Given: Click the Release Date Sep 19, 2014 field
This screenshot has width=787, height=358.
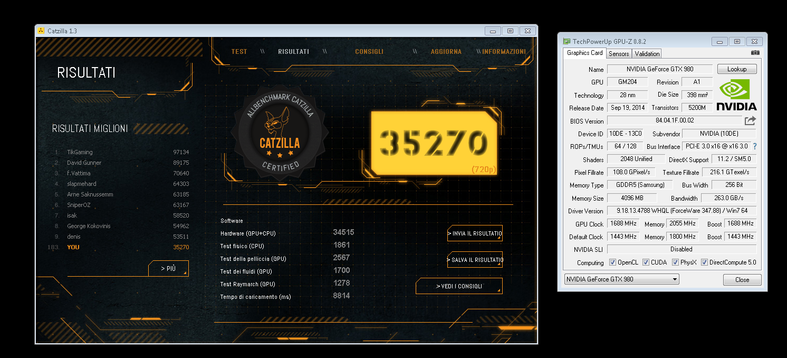Looking at the screenshot, I should coord(627,108).
